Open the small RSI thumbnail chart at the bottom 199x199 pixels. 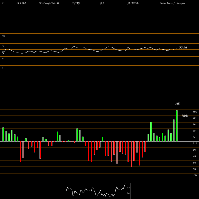pyautogui.click(x=98, y=191)
